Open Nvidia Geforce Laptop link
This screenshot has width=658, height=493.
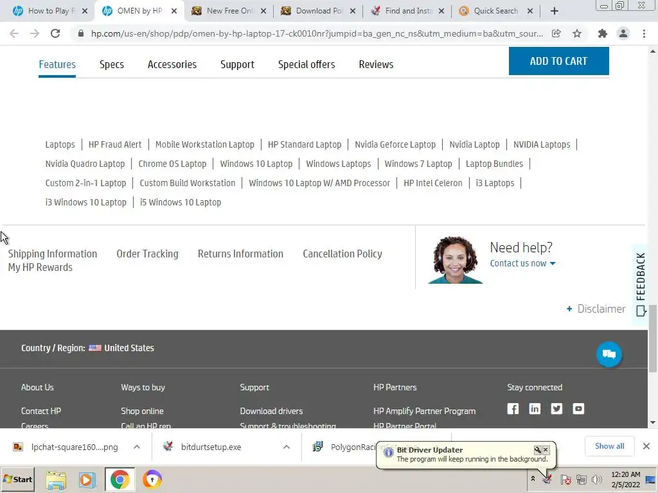click(395, 144)
